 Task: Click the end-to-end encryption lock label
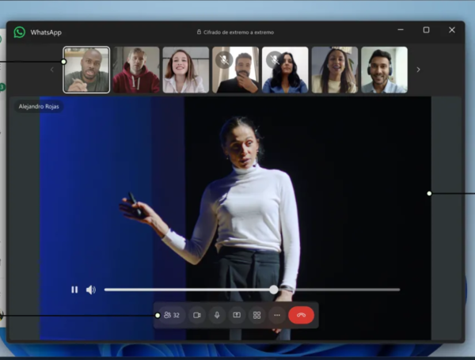(237, 32)
